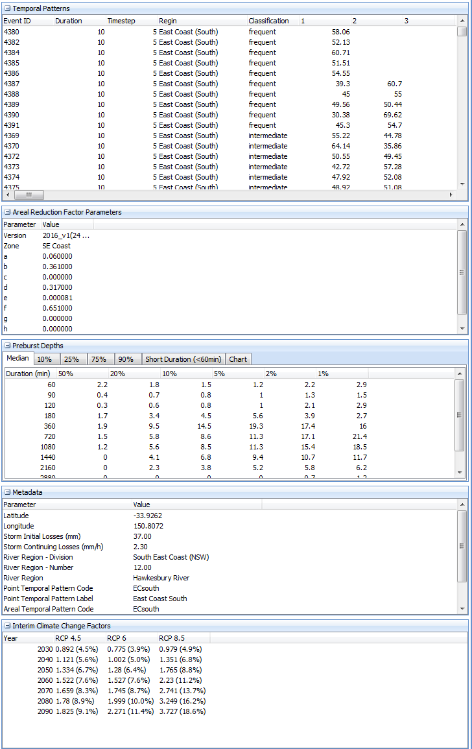Sort by Event ID column header
The image size is (472, 749).
pyautogui.click(x=26, y=21)
